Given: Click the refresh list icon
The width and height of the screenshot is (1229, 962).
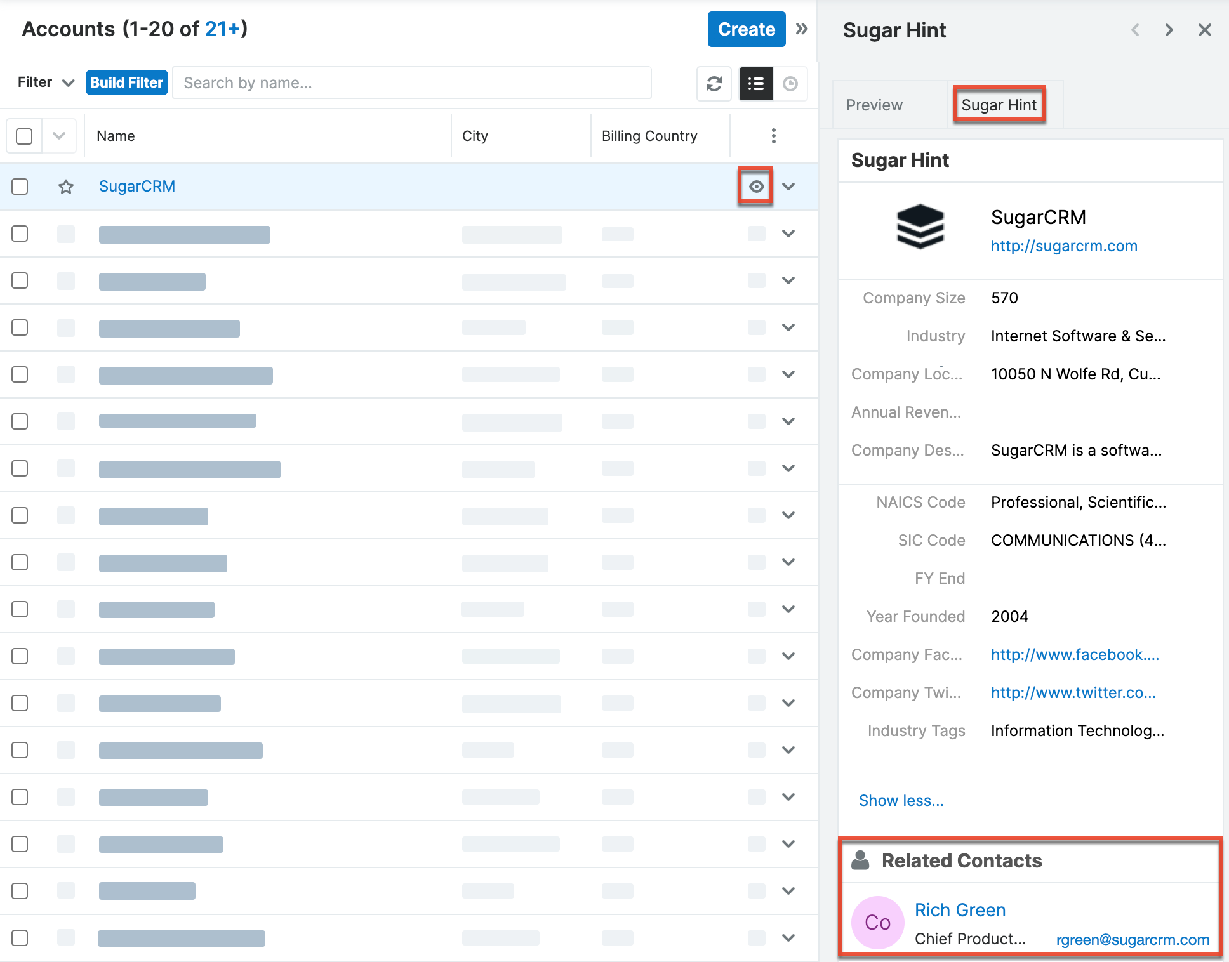Looking at the screenshot, I should pos(714,84).
